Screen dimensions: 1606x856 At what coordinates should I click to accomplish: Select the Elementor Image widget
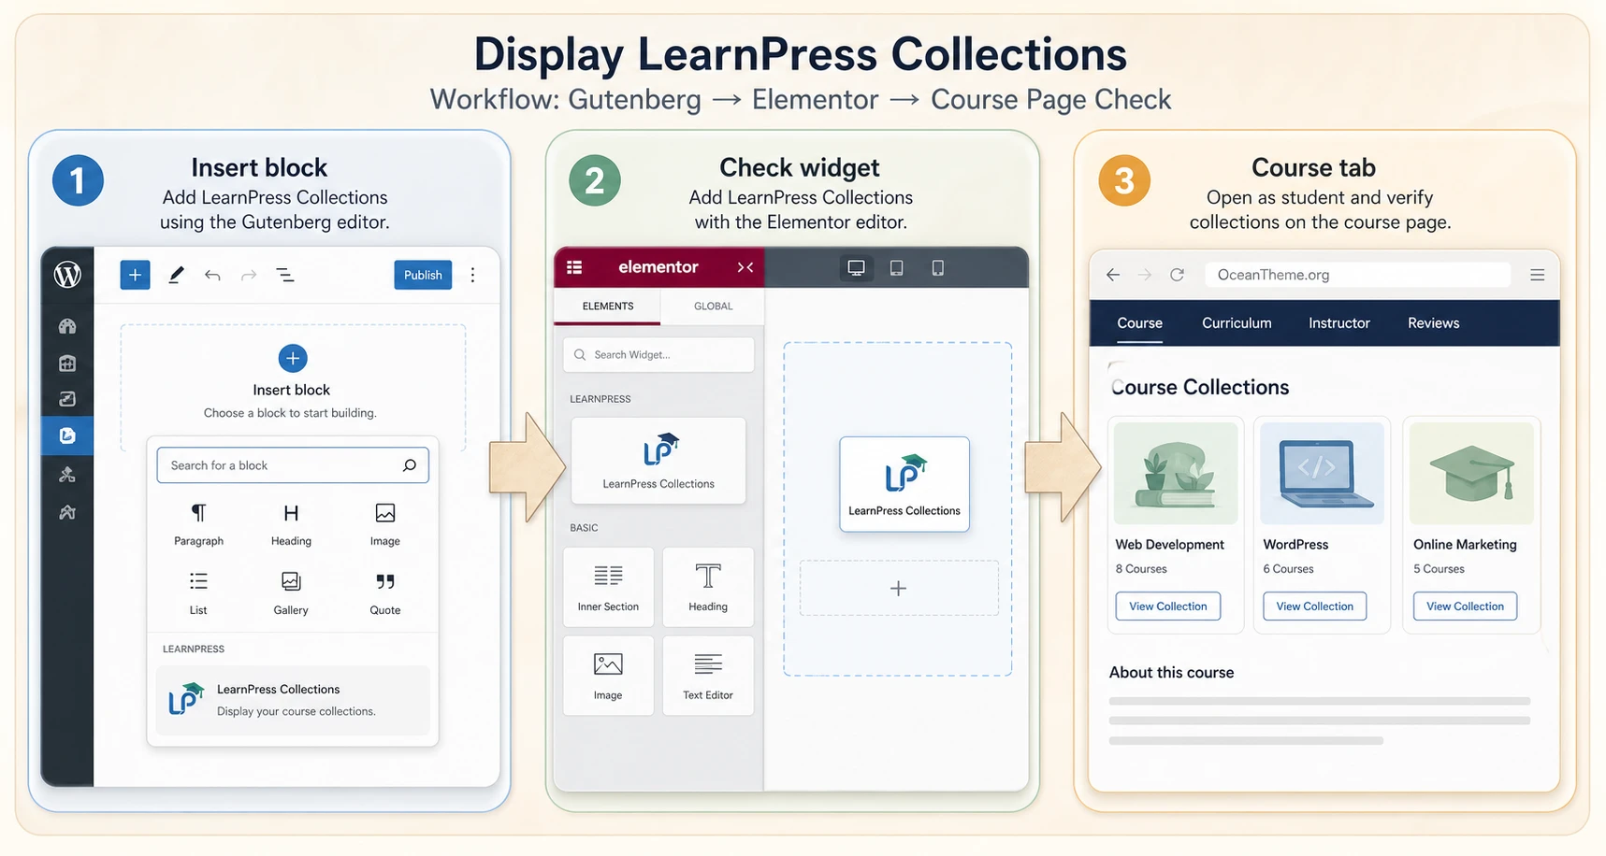608,676
